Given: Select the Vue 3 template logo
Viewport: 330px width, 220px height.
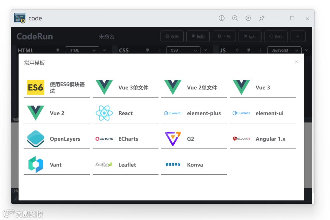Looking at the screenshot, I should coord(241,87).
